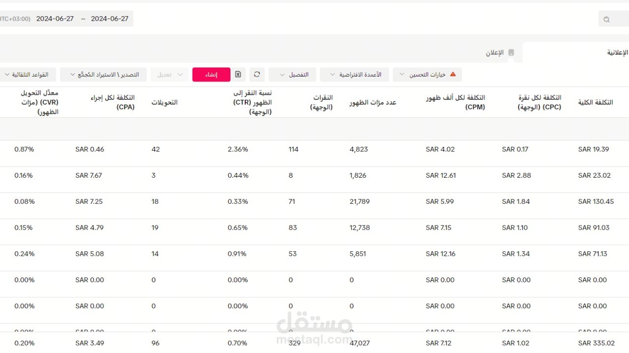The width and height of the screenshot is (629, 353).
Task: Open the خيارات التحسين dropdown
Action: click(427, 75)
